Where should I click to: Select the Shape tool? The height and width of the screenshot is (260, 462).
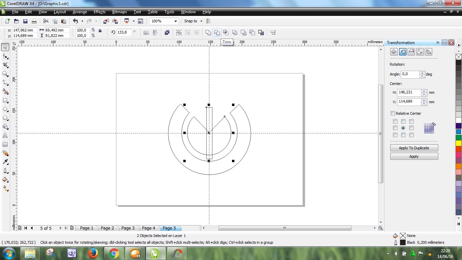click(x=5, y=56)
